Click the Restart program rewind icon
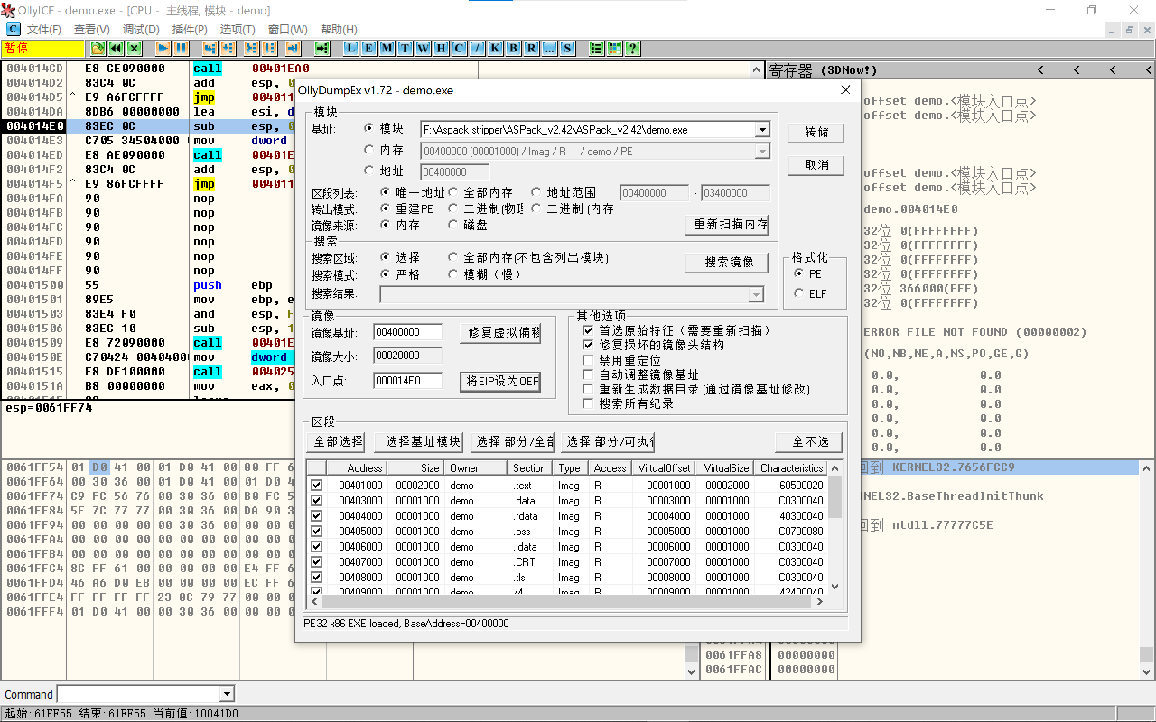The height and width of the screenshot is (722, 1156). [x=116, y=48]
